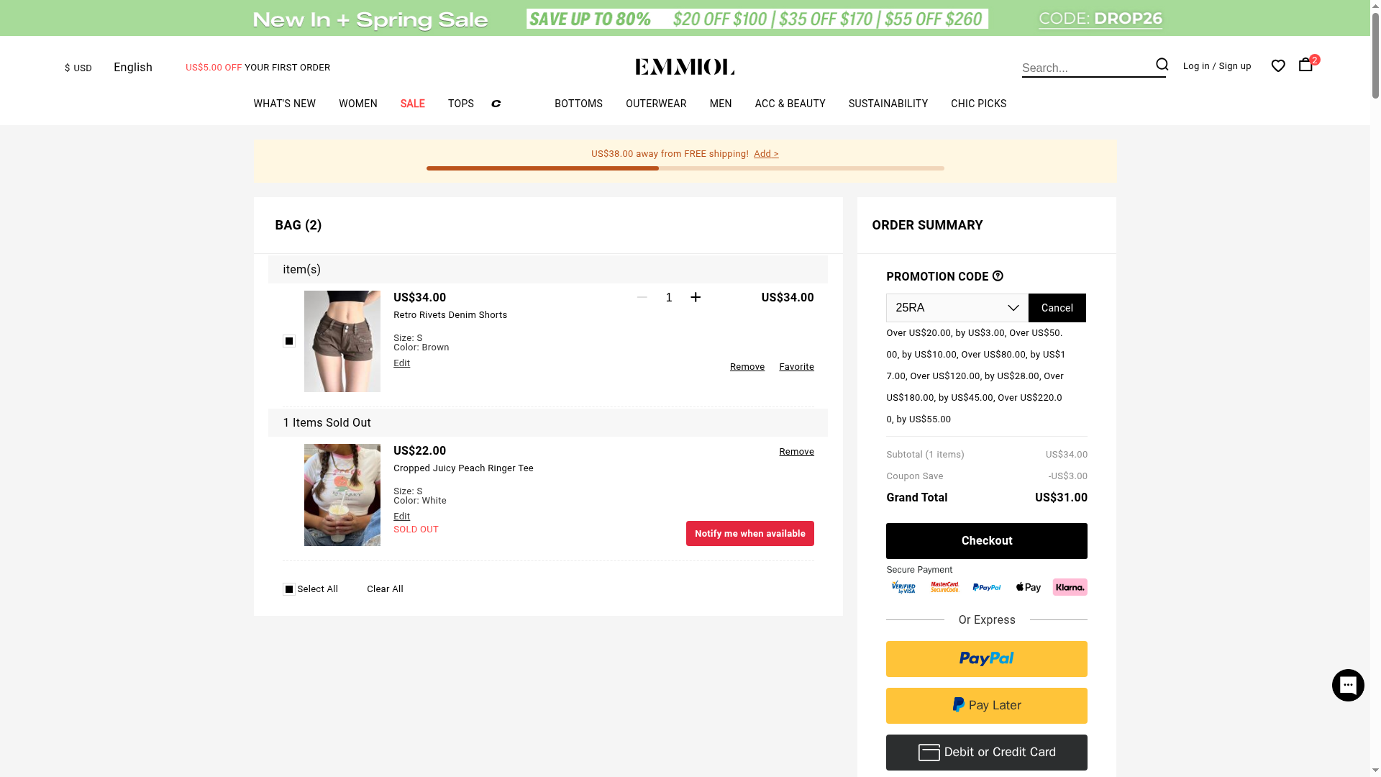The height and width of the screenshot is (777, 1381).
Task: Click the promotion code help icon
Action: 998,276
